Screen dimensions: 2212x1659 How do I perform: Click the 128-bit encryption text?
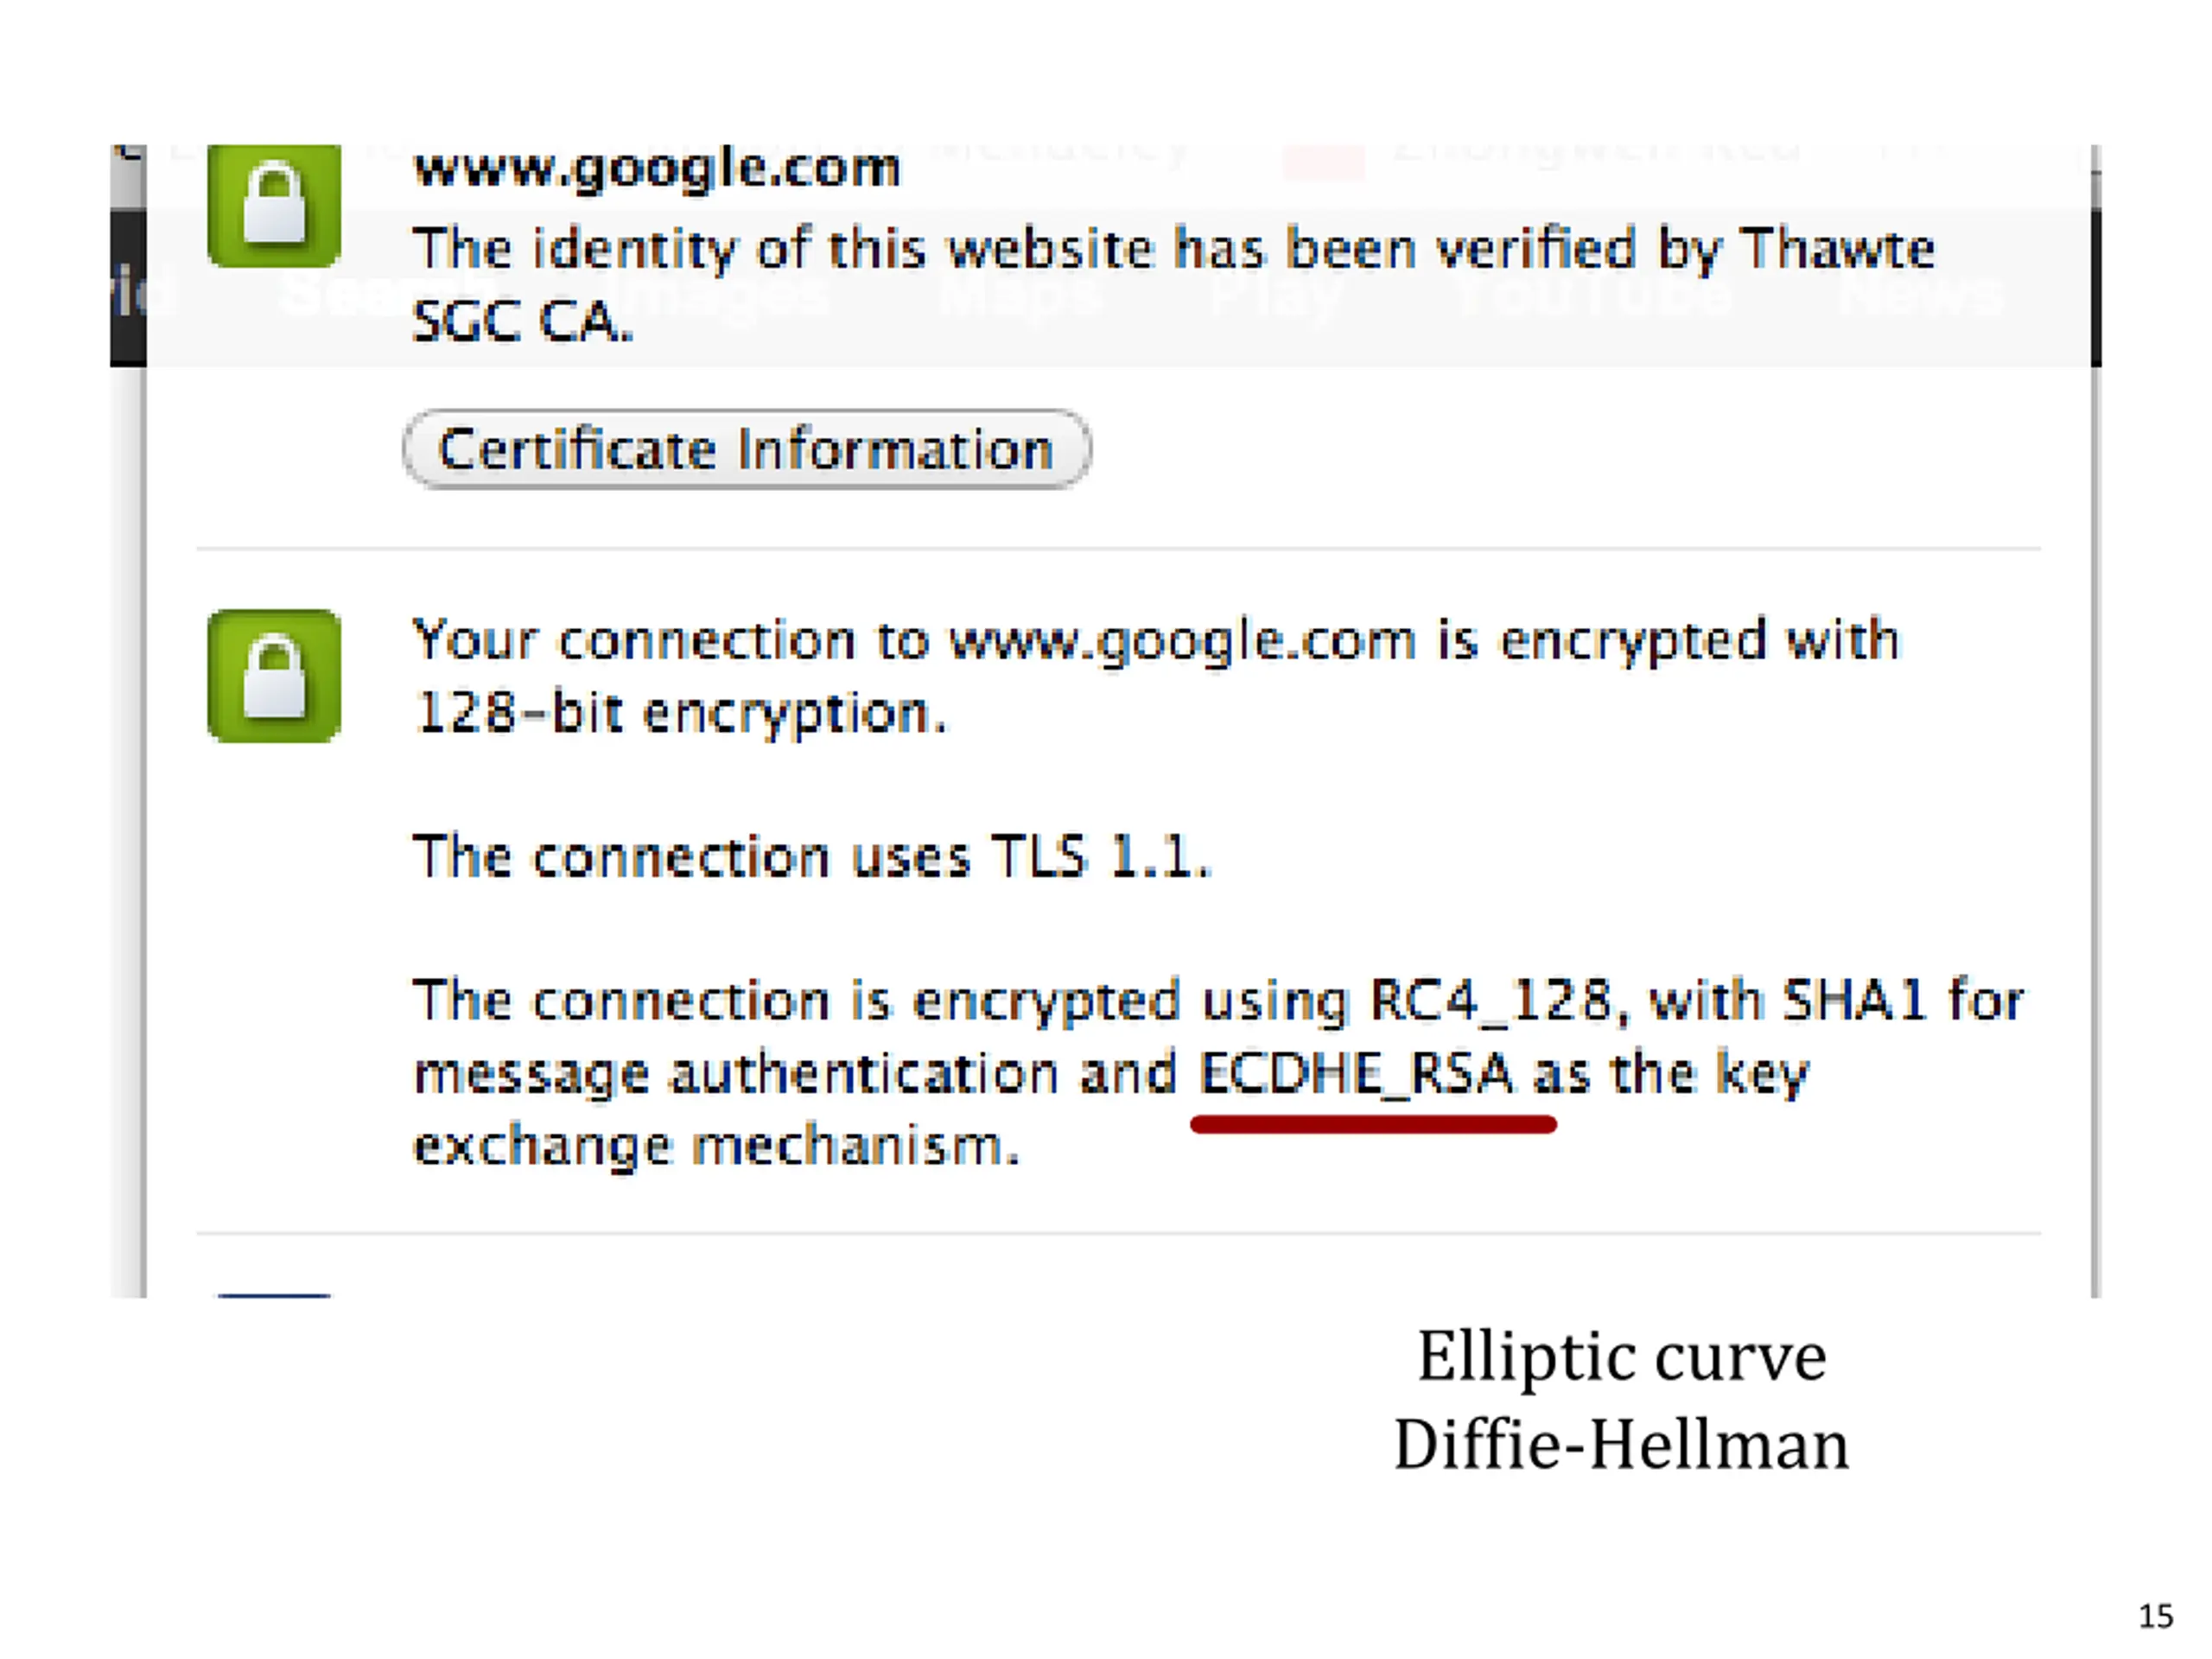pyautogui.click(x=679, y=713)
